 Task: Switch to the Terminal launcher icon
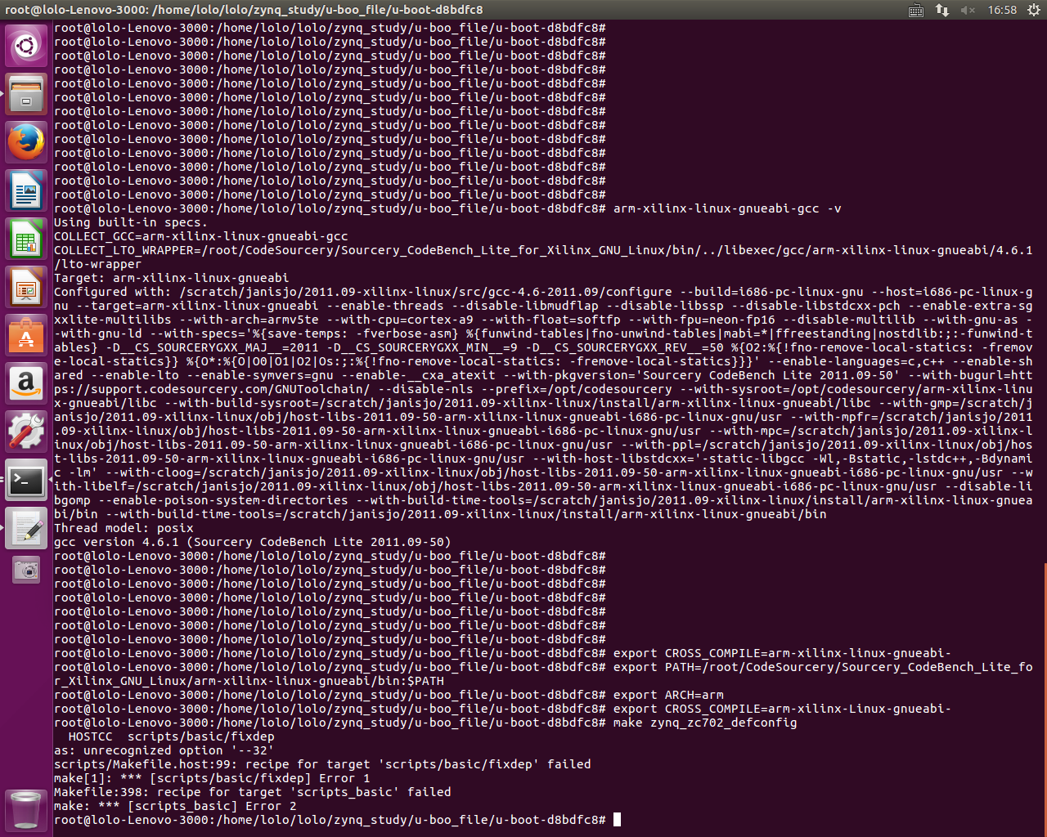tap(26, 480)
